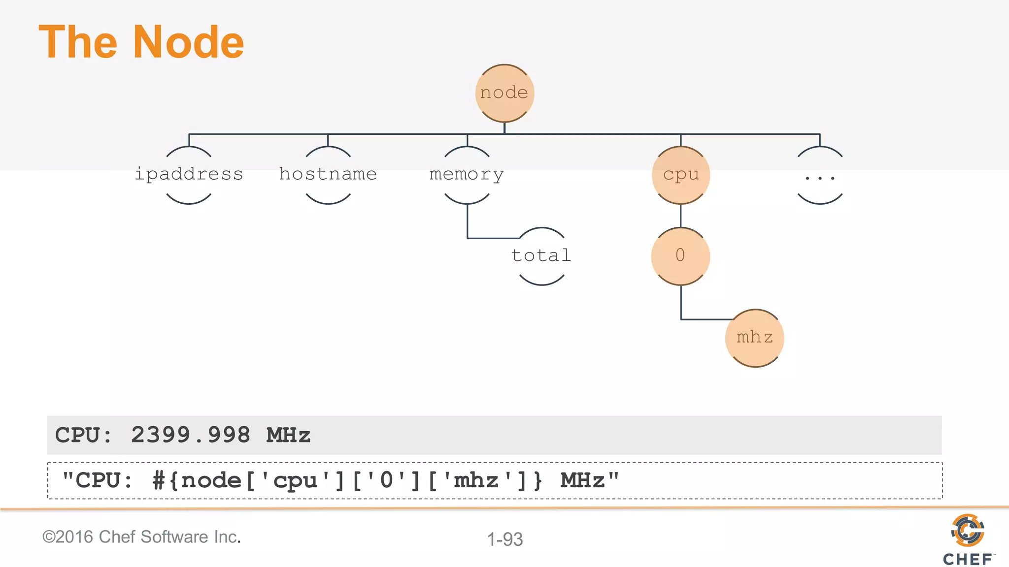The width and height of the screenshot is (1009, 567).
Task: Click the 2016 Chef Software copyright text
Action: (141, 537)
